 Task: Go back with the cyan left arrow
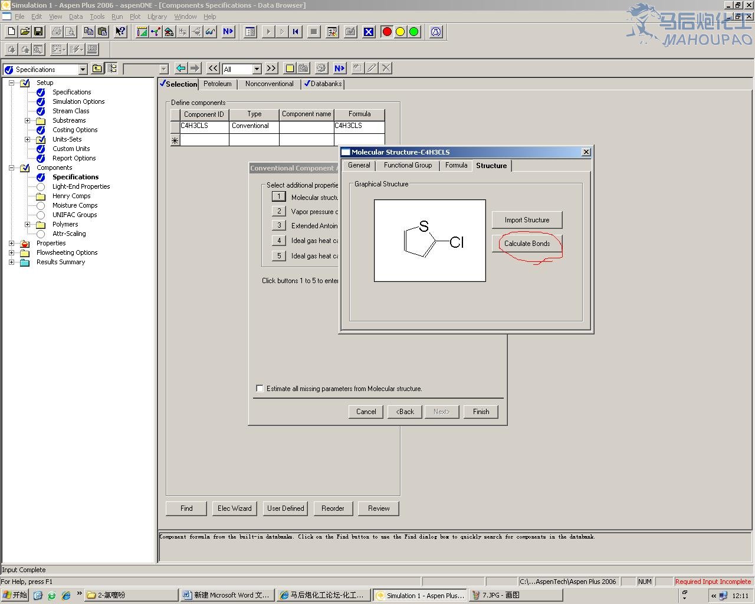[x=181, y=68]
